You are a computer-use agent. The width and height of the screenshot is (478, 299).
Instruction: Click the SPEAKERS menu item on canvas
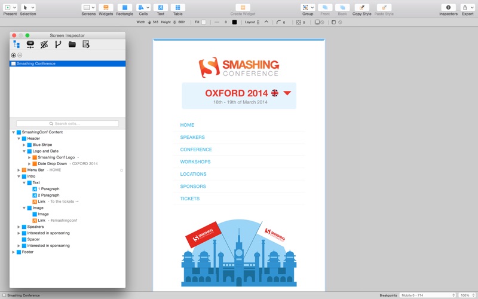click(192, 138)
